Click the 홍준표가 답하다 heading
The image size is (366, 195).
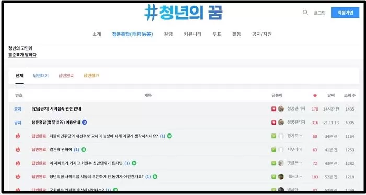(x=22, y=55)
